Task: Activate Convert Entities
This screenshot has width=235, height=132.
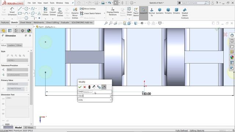Action: [53, 11]
